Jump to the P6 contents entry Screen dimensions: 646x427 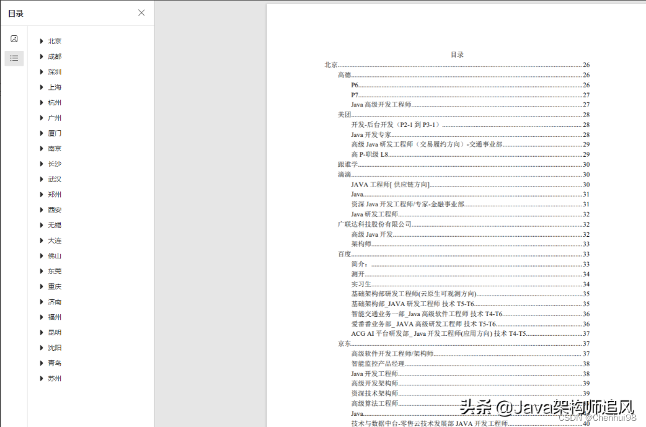(470, 85)
